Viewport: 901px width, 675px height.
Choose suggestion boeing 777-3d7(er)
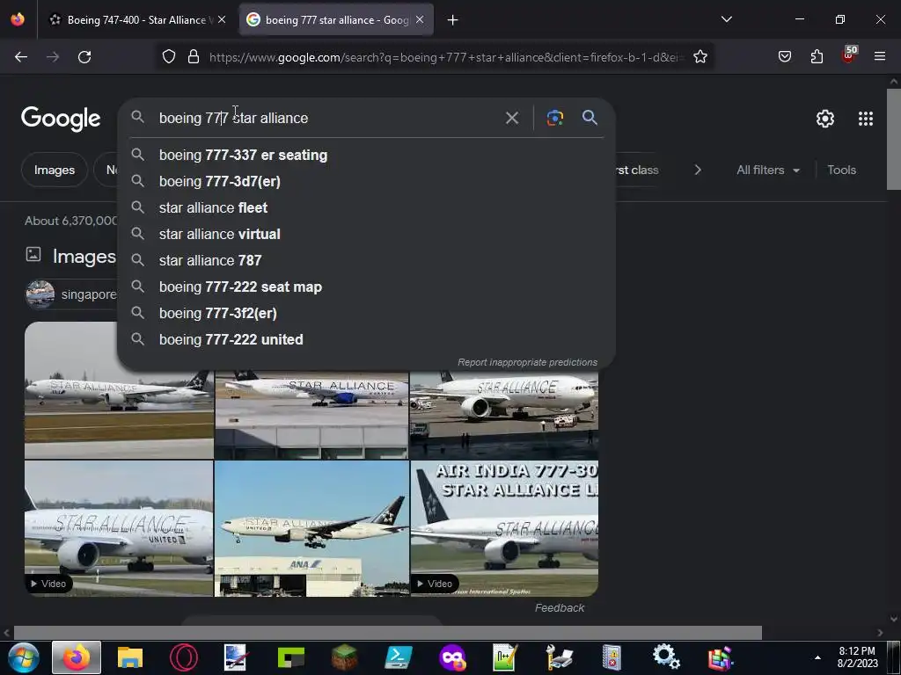click(366, 181)
